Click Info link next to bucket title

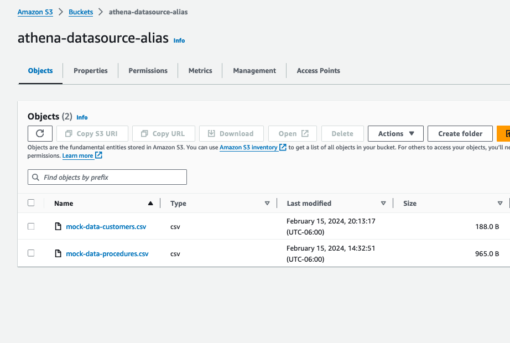coord(179,40)
